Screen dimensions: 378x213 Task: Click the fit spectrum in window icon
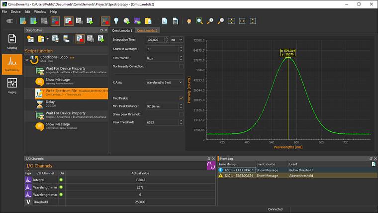[x=231, y=21]
